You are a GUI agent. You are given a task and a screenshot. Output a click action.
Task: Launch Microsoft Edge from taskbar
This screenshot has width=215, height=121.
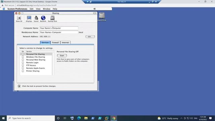coord(79,118)
